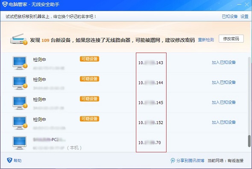
Task: Click the Tencent Weibo share icon
Action: point(173,160)
